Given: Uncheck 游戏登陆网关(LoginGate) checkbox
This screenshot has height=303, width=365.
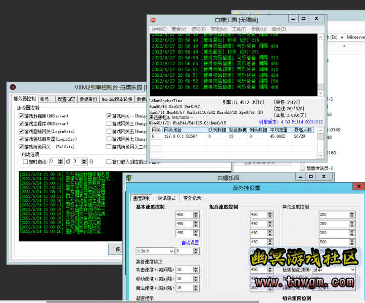Looking at the screenshot, I should tap(21, 132).
